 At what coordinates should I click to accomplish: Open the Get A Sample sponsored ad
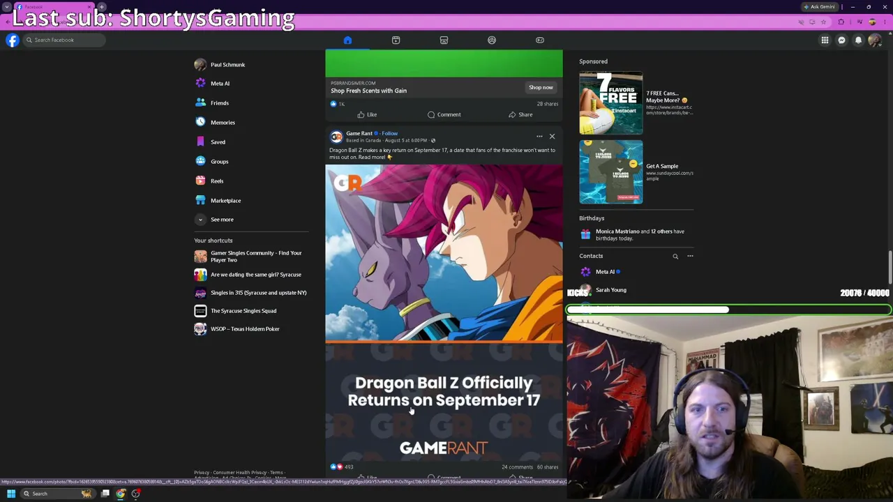tap(636, 172)
